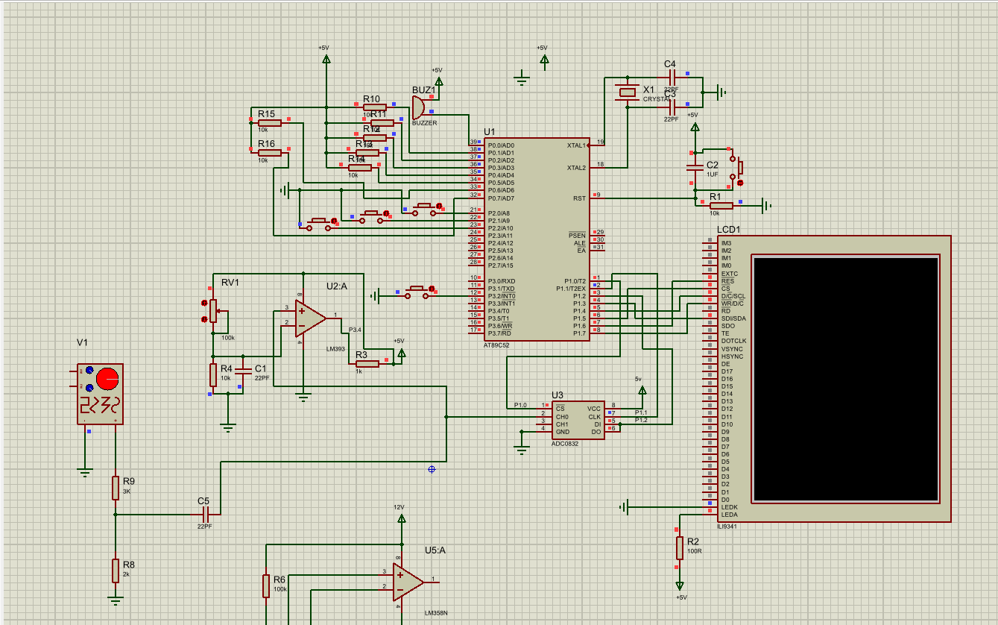Select the U3 ADC0832 chip body

tap(578, 420)
